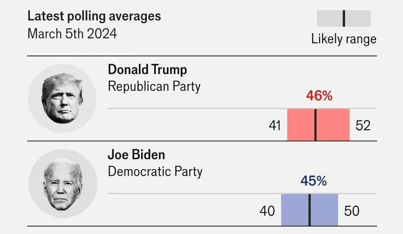Click the Democratic Party label

155,172
